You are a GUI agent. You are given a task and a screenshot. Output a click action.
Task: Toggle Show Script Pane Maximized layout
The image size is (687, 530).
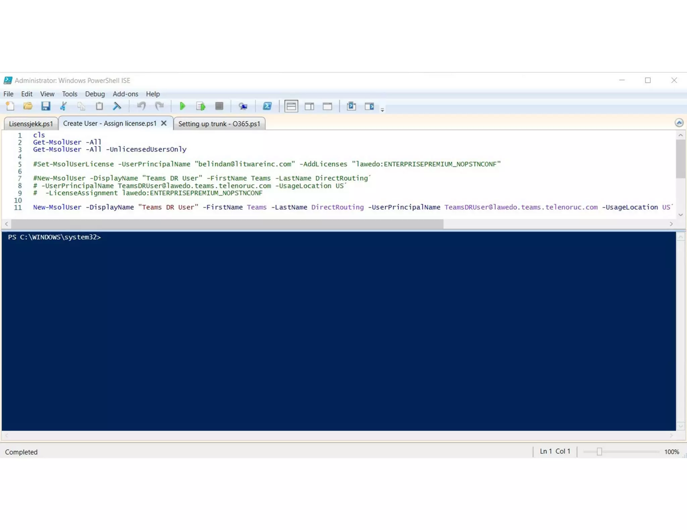click(x=327, y=107)
